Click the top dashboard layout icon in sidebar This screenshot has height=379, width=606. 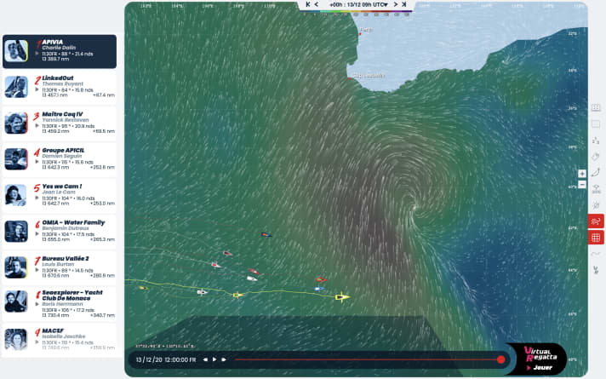[596, 107]
